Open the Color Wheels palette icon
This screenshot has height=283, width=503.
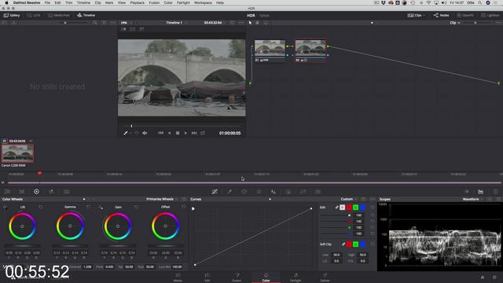pyautogui.click(x=37, y=192)
